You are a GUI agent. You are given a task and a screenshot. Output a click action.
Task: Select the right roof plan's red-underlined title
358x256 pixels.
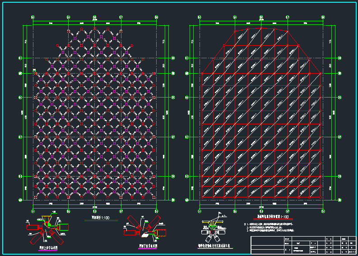(273, 217)
